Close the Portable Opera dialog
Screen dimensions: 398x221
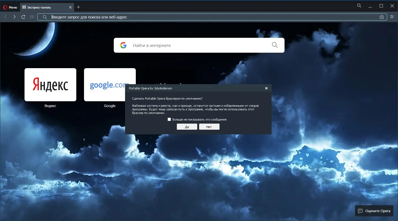pos(266,88)
